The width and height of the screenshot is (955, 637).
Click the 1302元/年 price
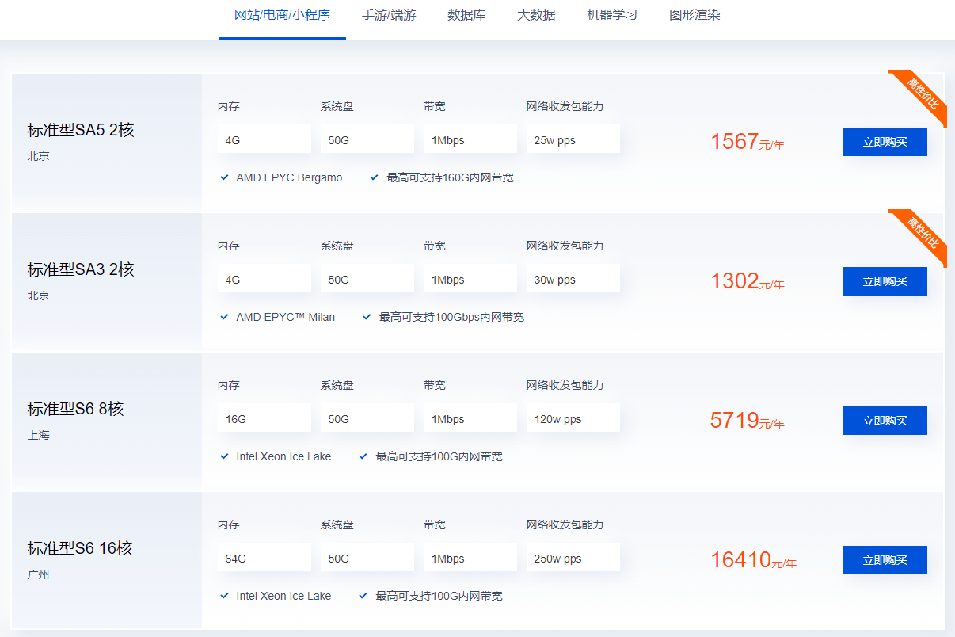748,281
